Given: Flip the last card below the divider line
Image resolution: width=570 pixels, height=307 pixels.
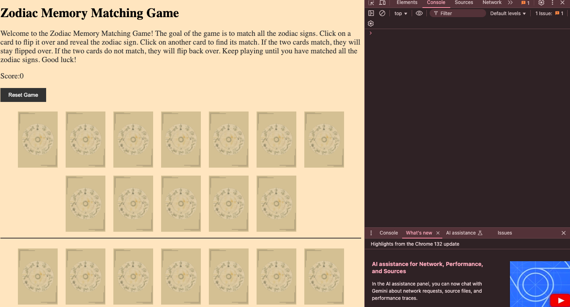Looking at the screenshot, I should coord(324,276).
